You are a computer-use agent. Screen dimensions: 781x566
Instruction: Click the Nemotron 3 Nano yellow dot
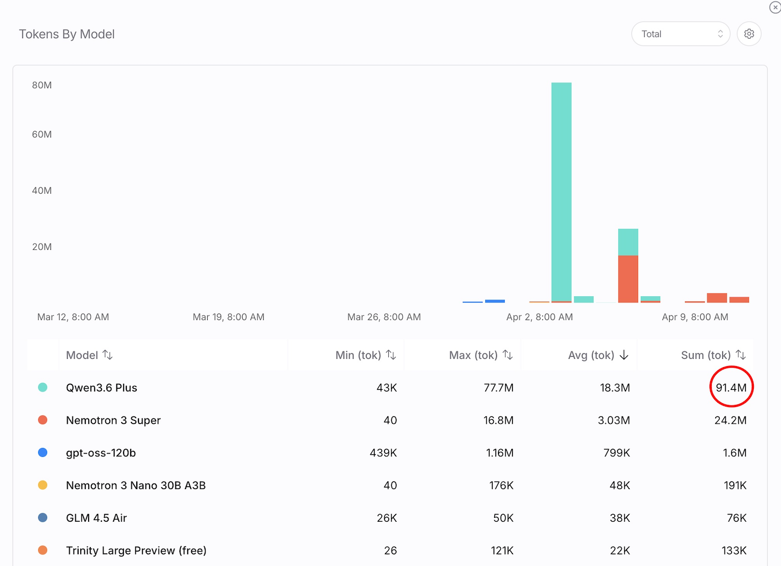[x=43, y=485]
